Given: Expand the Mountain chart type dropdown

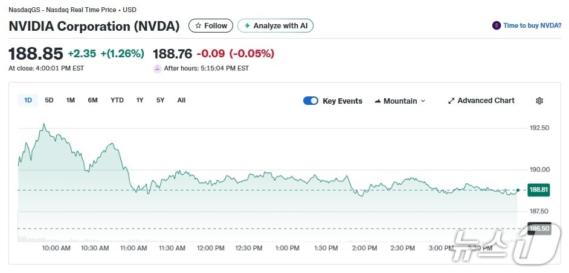Looking at the screenshot, I should coord(422,101).
